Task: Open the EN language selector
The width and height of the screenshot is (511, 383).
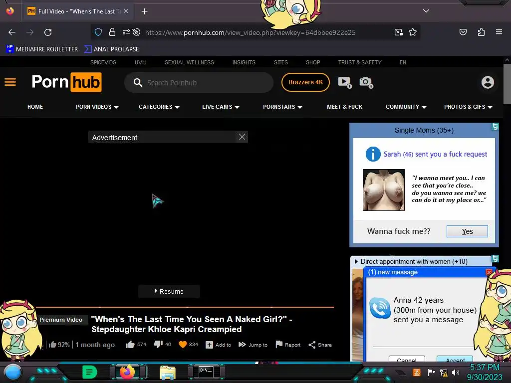Action: 403,62
